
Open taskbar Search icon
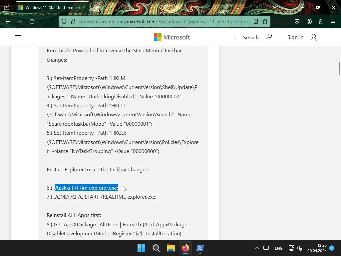pyautogui.click(x=156, y=248)
